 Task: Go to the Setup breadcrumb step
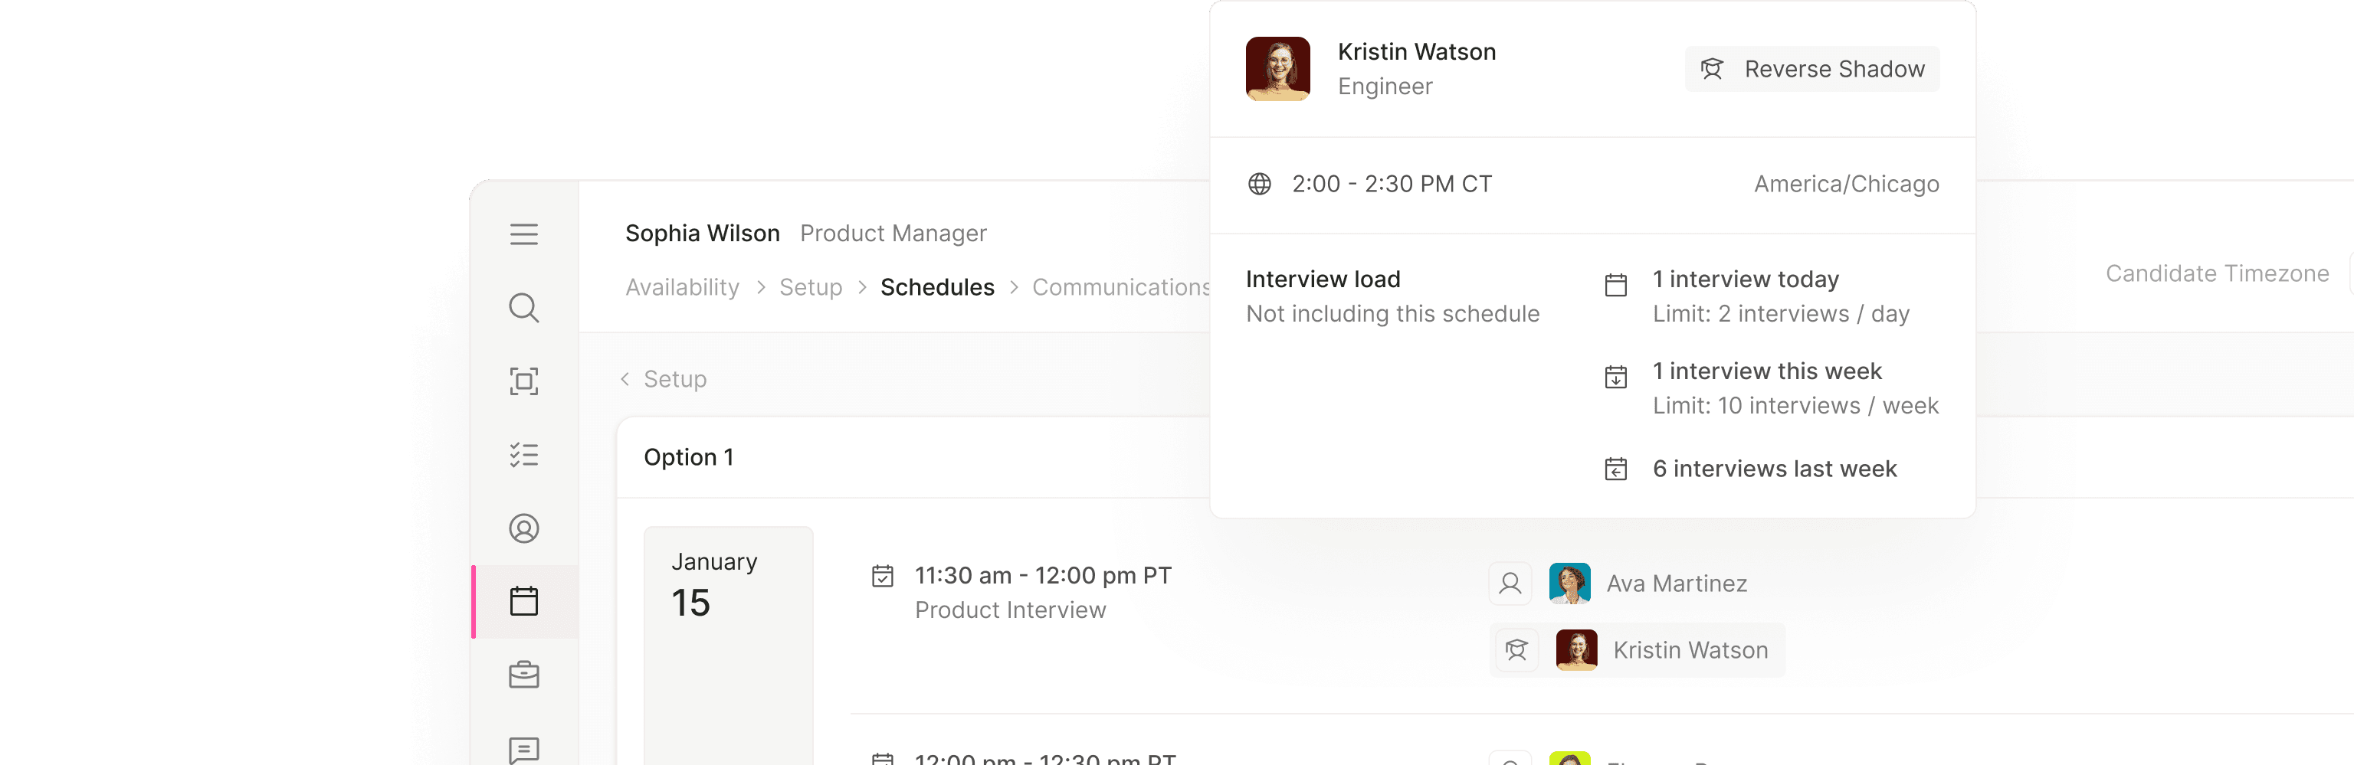pyautogui.click(x=811, y=288)
